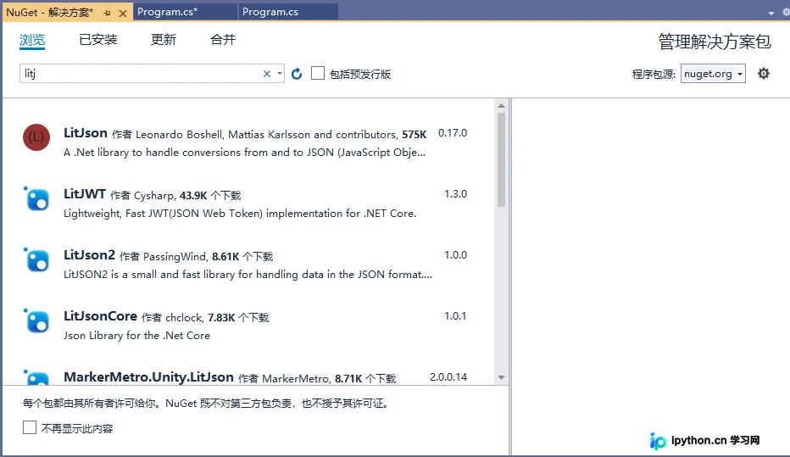The image size is (790, 457).
Task: Tick the do not show again checkbox
Action: (30, 427)
